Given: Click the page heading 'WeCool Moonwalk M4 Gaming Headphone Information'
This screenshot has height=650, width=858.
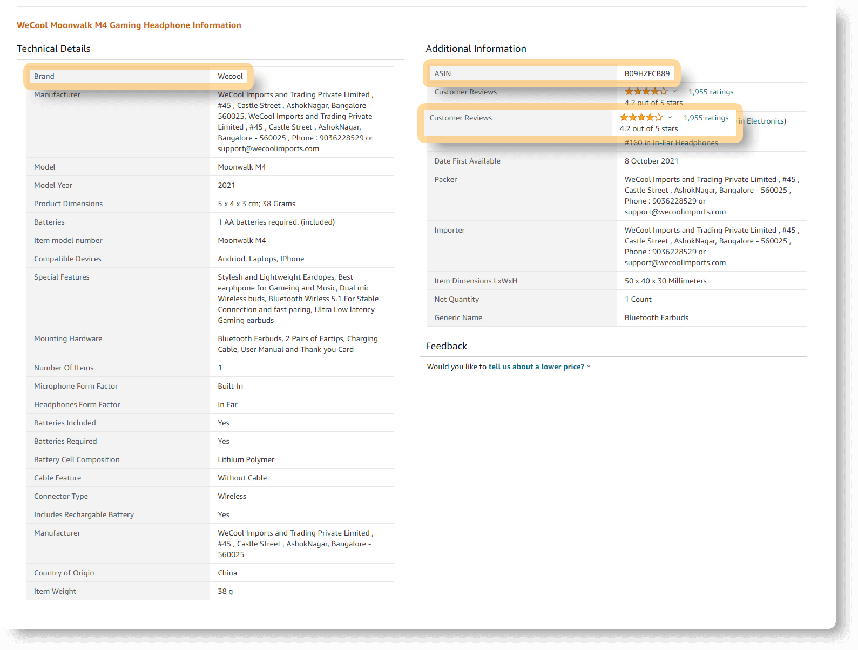Looking at the screenshot, I should coord(129,25).
